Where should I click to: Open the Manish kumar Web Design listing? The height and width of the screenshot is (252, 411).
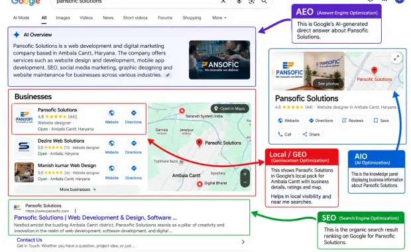[67, 166]
